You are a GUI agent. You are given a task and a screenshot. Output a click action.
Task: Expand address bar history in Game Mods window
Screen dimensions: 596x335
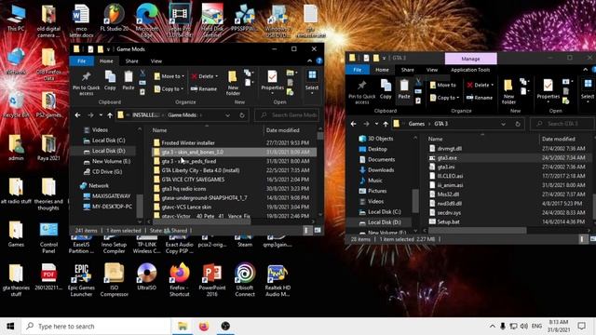(227, 115)
